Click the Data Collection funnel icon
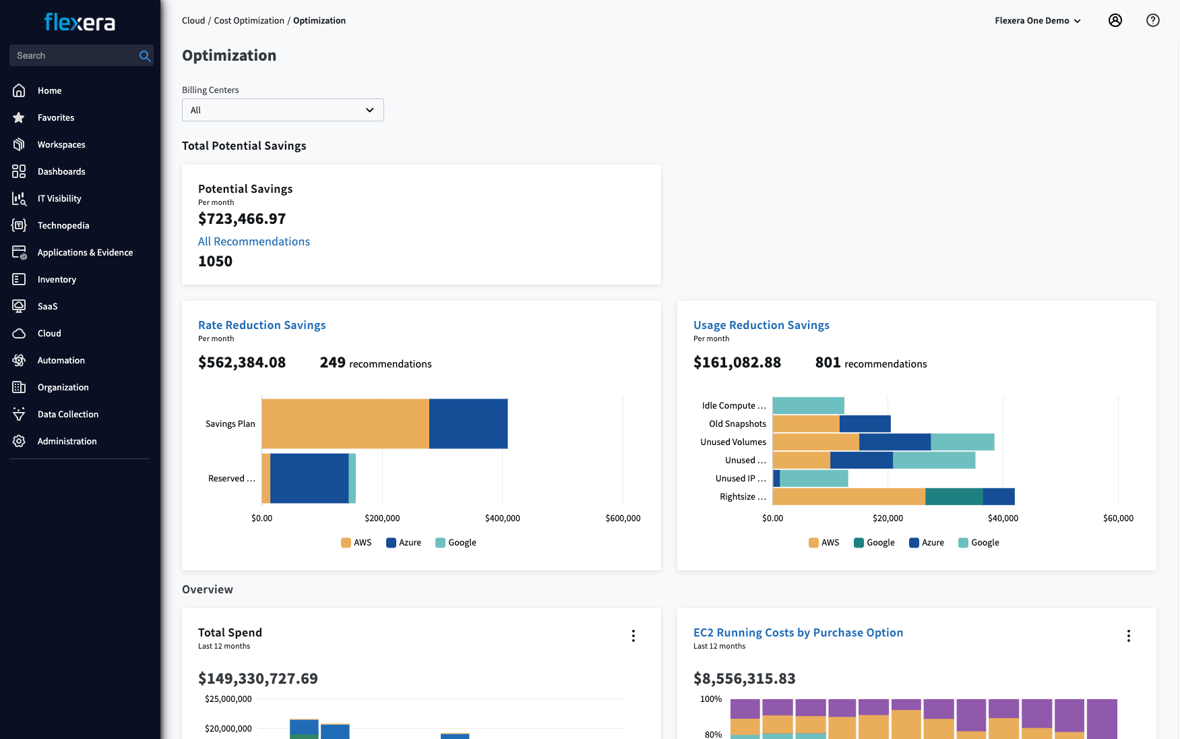Image resolution: width=1180 pixels, height=739 pixels. pos(19,414)
